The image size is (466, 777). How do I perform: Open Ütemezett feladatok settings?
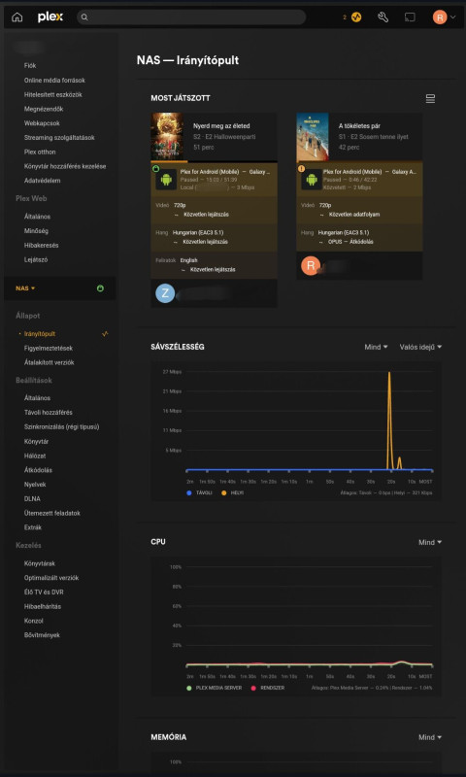coord(52,513)
